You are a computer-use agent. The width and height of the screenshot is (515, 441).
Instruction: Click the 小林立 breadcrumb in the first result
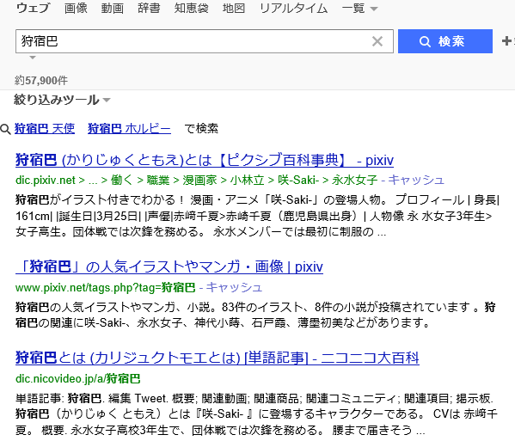point(247,180)
